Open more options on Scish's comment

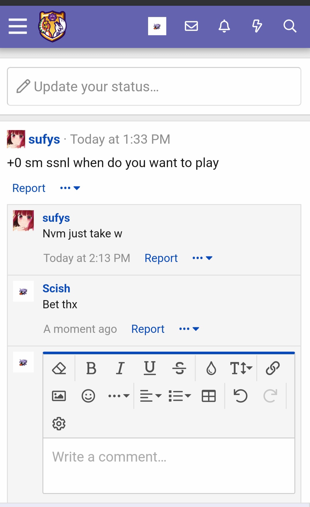tap(189, 329)
